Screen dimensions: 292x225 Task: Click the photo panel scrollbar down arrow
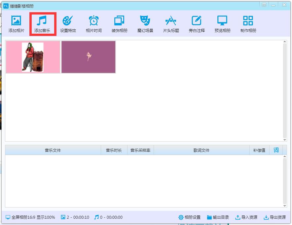coord(285,139)
